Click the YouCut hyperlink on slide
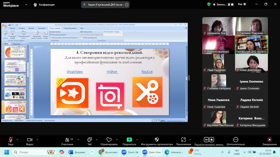The height and width of the screenshot is (157, 280). (147, 72)
